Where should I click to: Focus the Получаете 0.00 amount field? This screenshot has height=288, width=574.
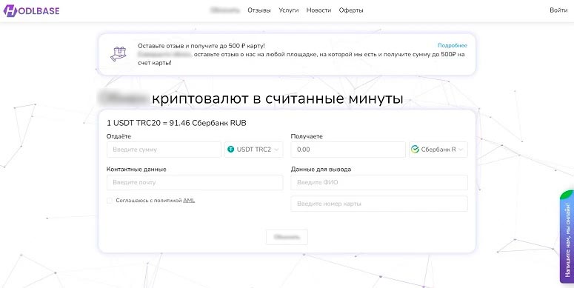coord(348,150)
